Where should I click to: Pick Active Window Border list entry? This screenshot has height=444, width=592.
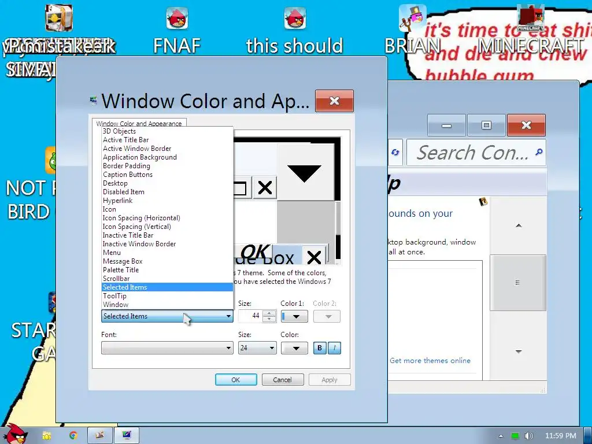[167, 149]
